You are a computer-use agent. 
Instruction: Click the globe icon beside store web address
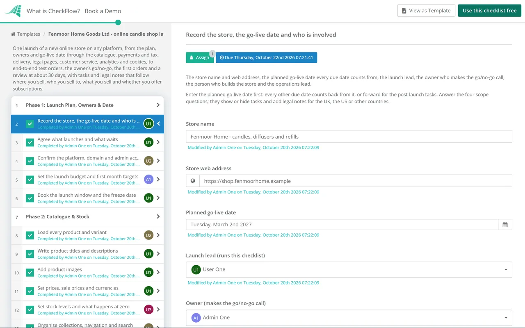click(193, 181)
